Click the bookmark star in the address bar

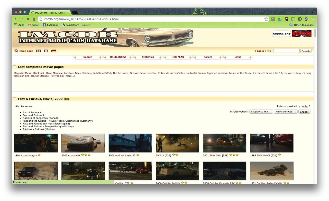(266, 19)
